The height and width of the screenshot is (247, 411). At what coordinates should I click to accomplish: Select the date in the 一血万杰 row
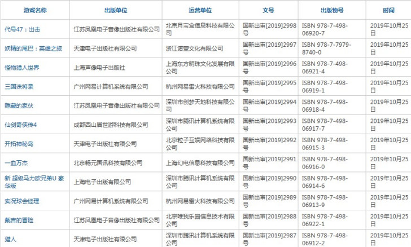click(x=389, y=163)
